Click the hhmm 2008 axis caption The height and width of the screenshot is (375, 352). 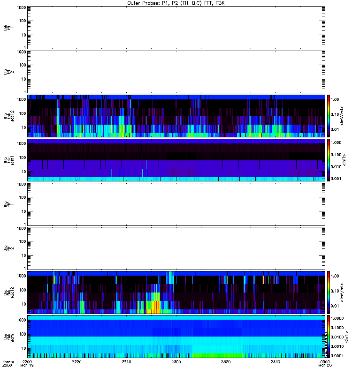coord(8,364)
